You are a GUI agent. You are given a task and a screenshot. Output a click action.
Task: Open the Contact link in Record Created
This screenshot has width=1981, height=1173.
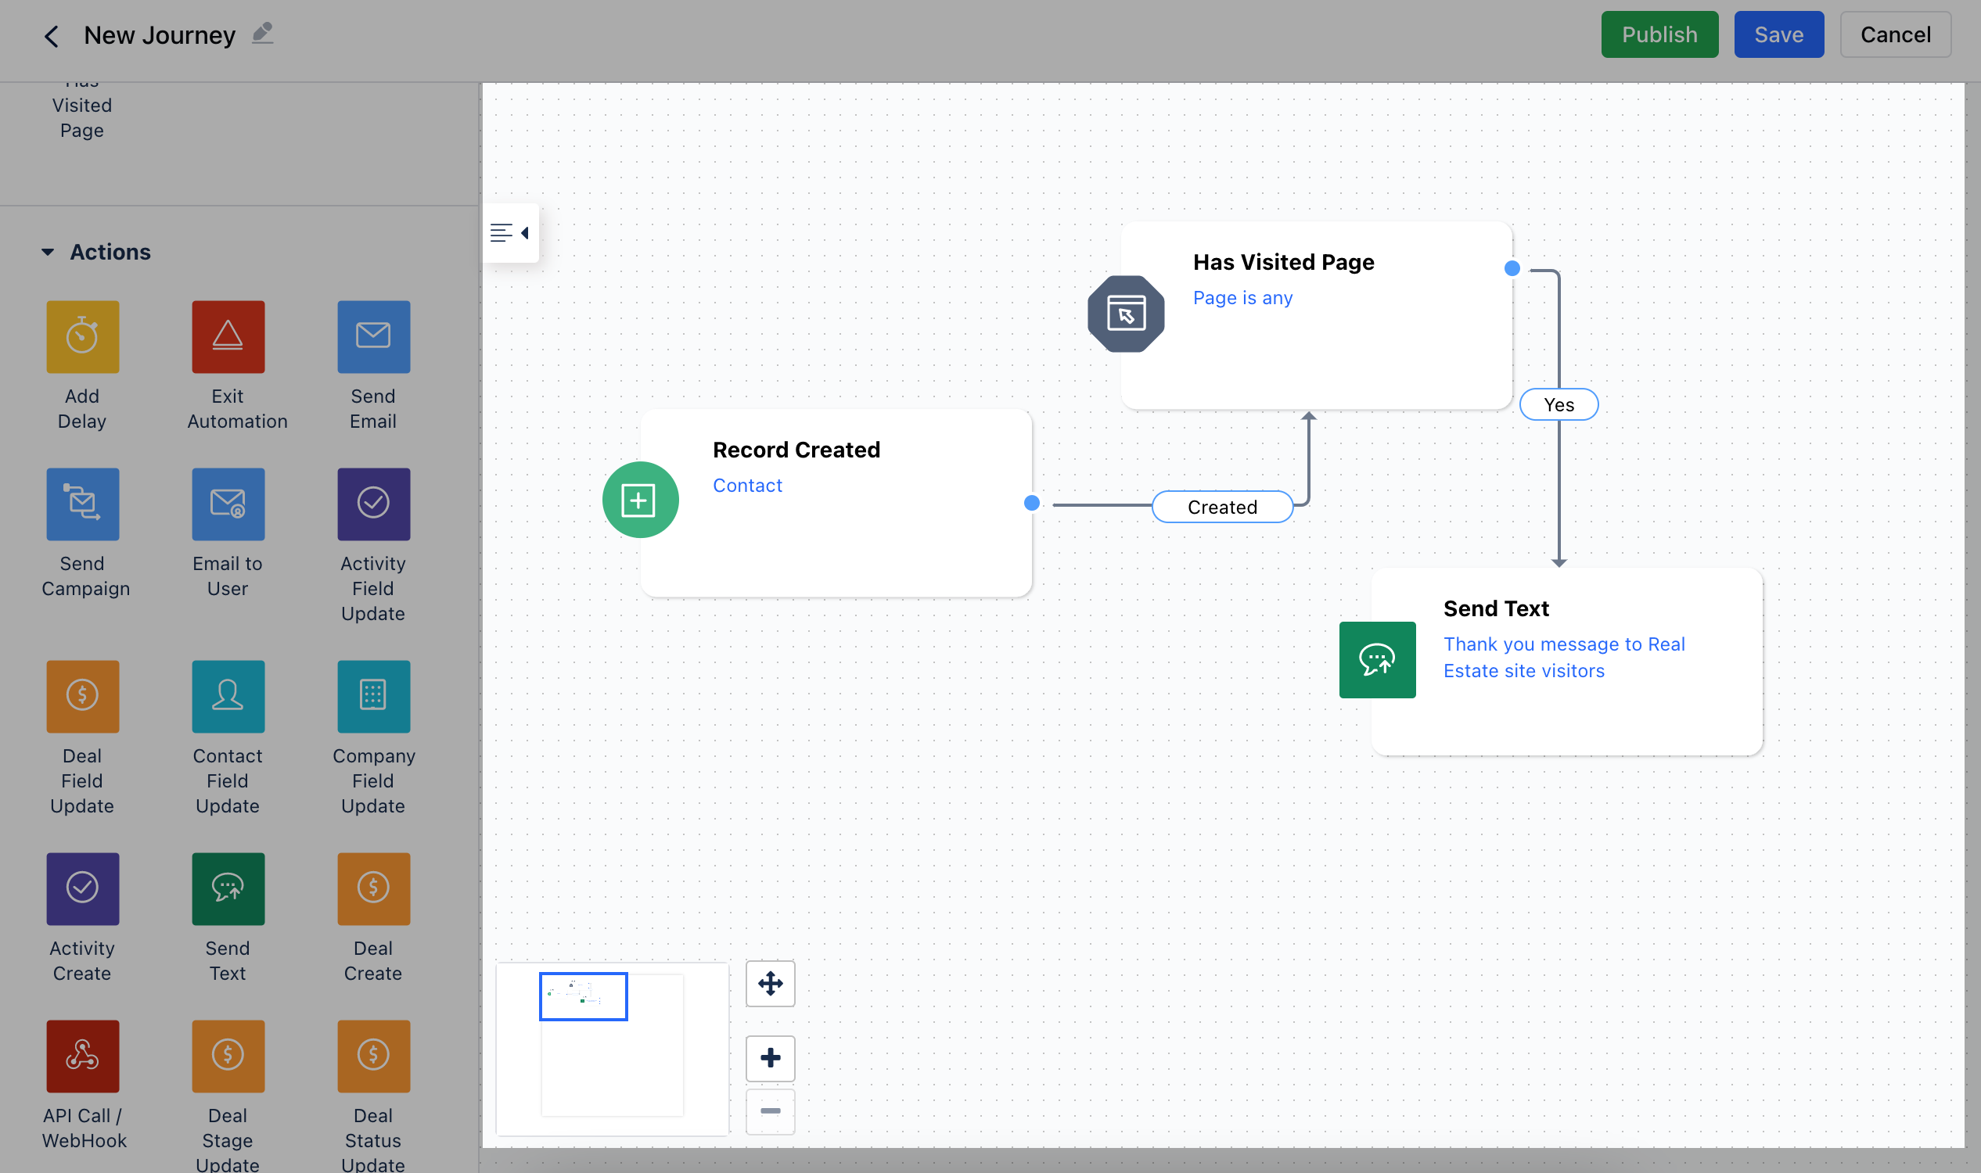coord(746,486)
